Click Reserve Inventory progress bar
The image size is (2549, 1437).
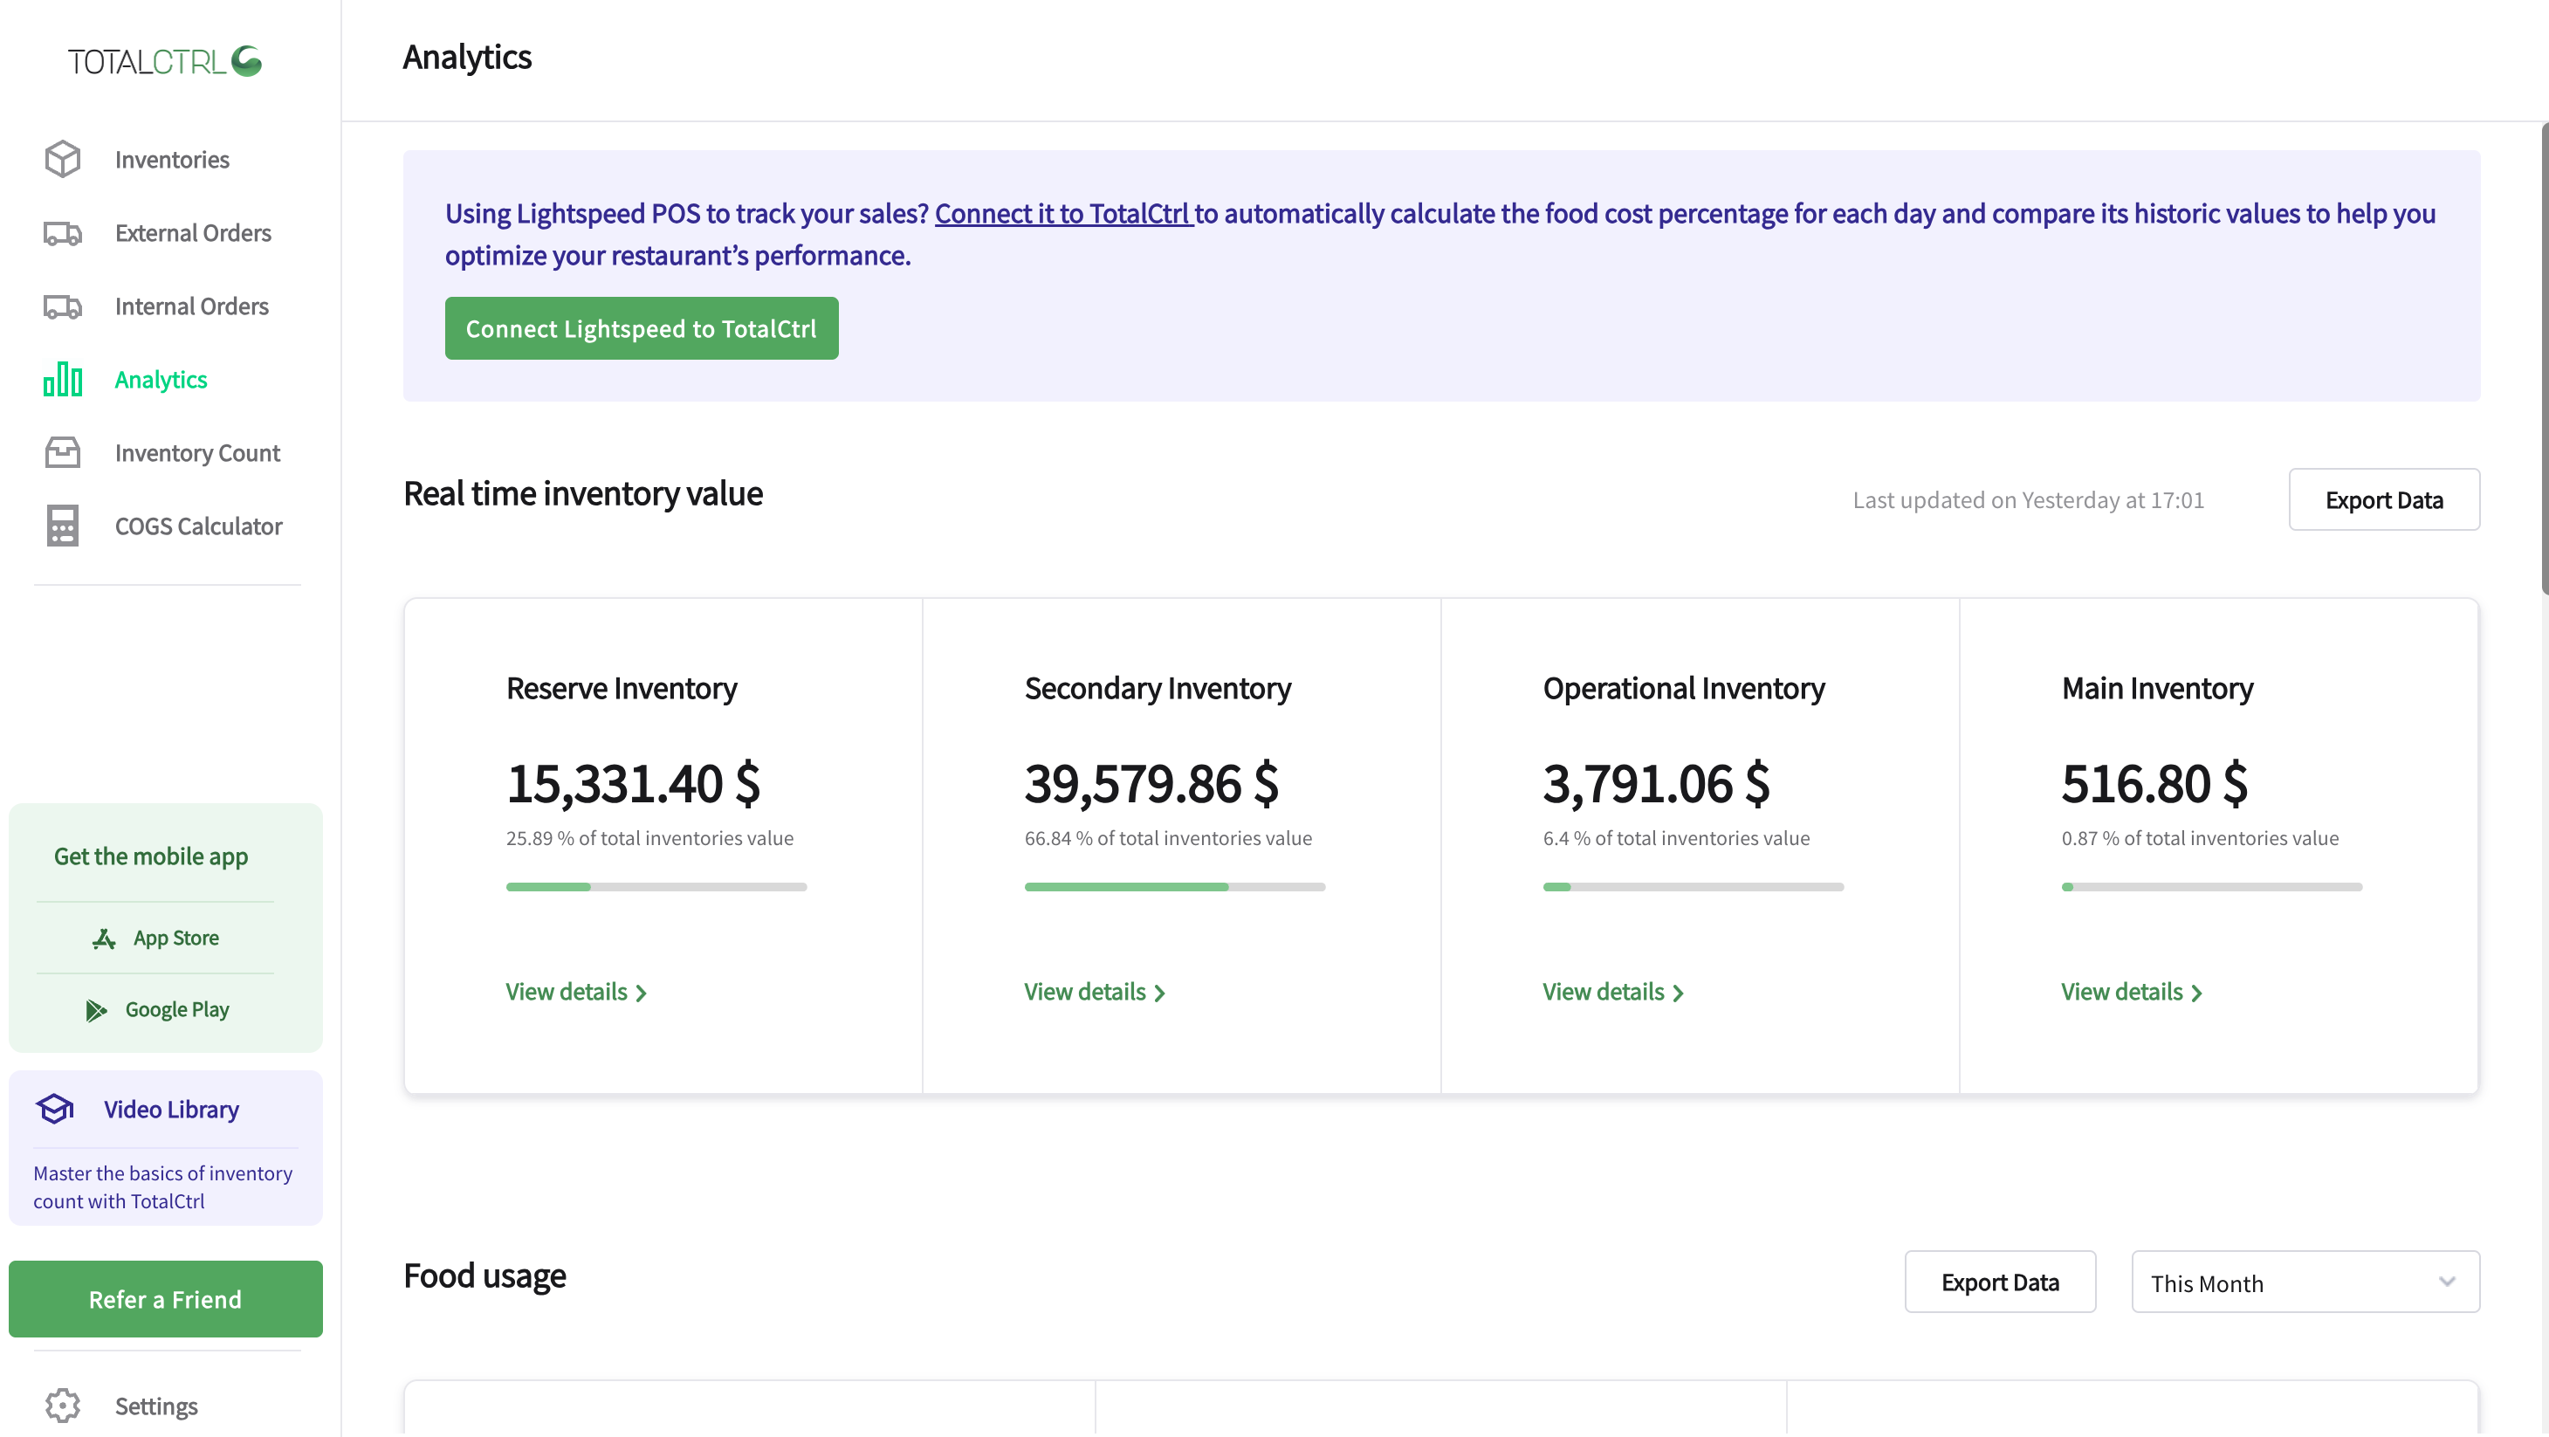[x=656, y=888]
